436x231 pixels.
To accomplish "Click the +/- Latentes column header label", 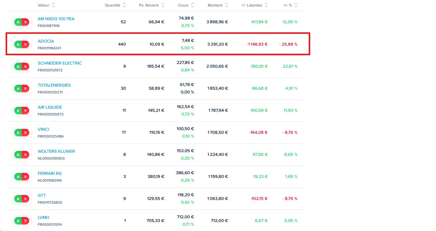I will click(252, 5).
